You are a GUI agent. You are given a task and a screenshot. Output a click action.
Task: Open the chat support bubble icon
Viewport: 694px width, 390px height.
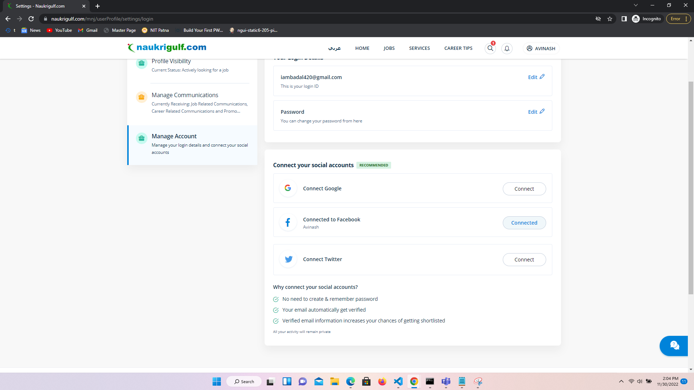pyautogui.click(x=674, y=346)
